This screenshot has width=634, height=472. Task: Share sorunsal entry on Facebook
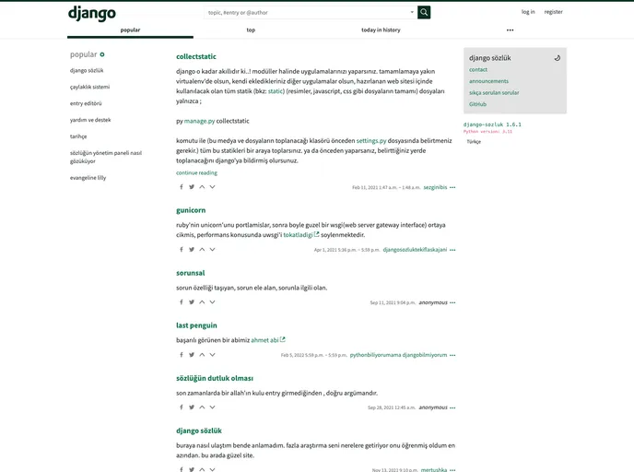coord(182,302)
